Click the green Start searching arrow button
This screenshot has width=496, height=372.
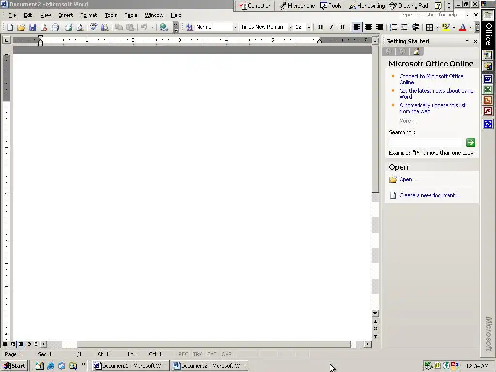(x=471, y=142)
